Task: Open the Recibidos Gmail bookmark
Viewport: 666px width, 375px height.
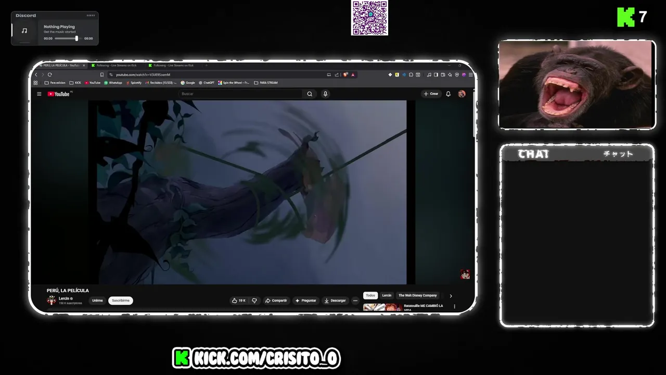Action: pyautogui.click(x=161, y=82)
